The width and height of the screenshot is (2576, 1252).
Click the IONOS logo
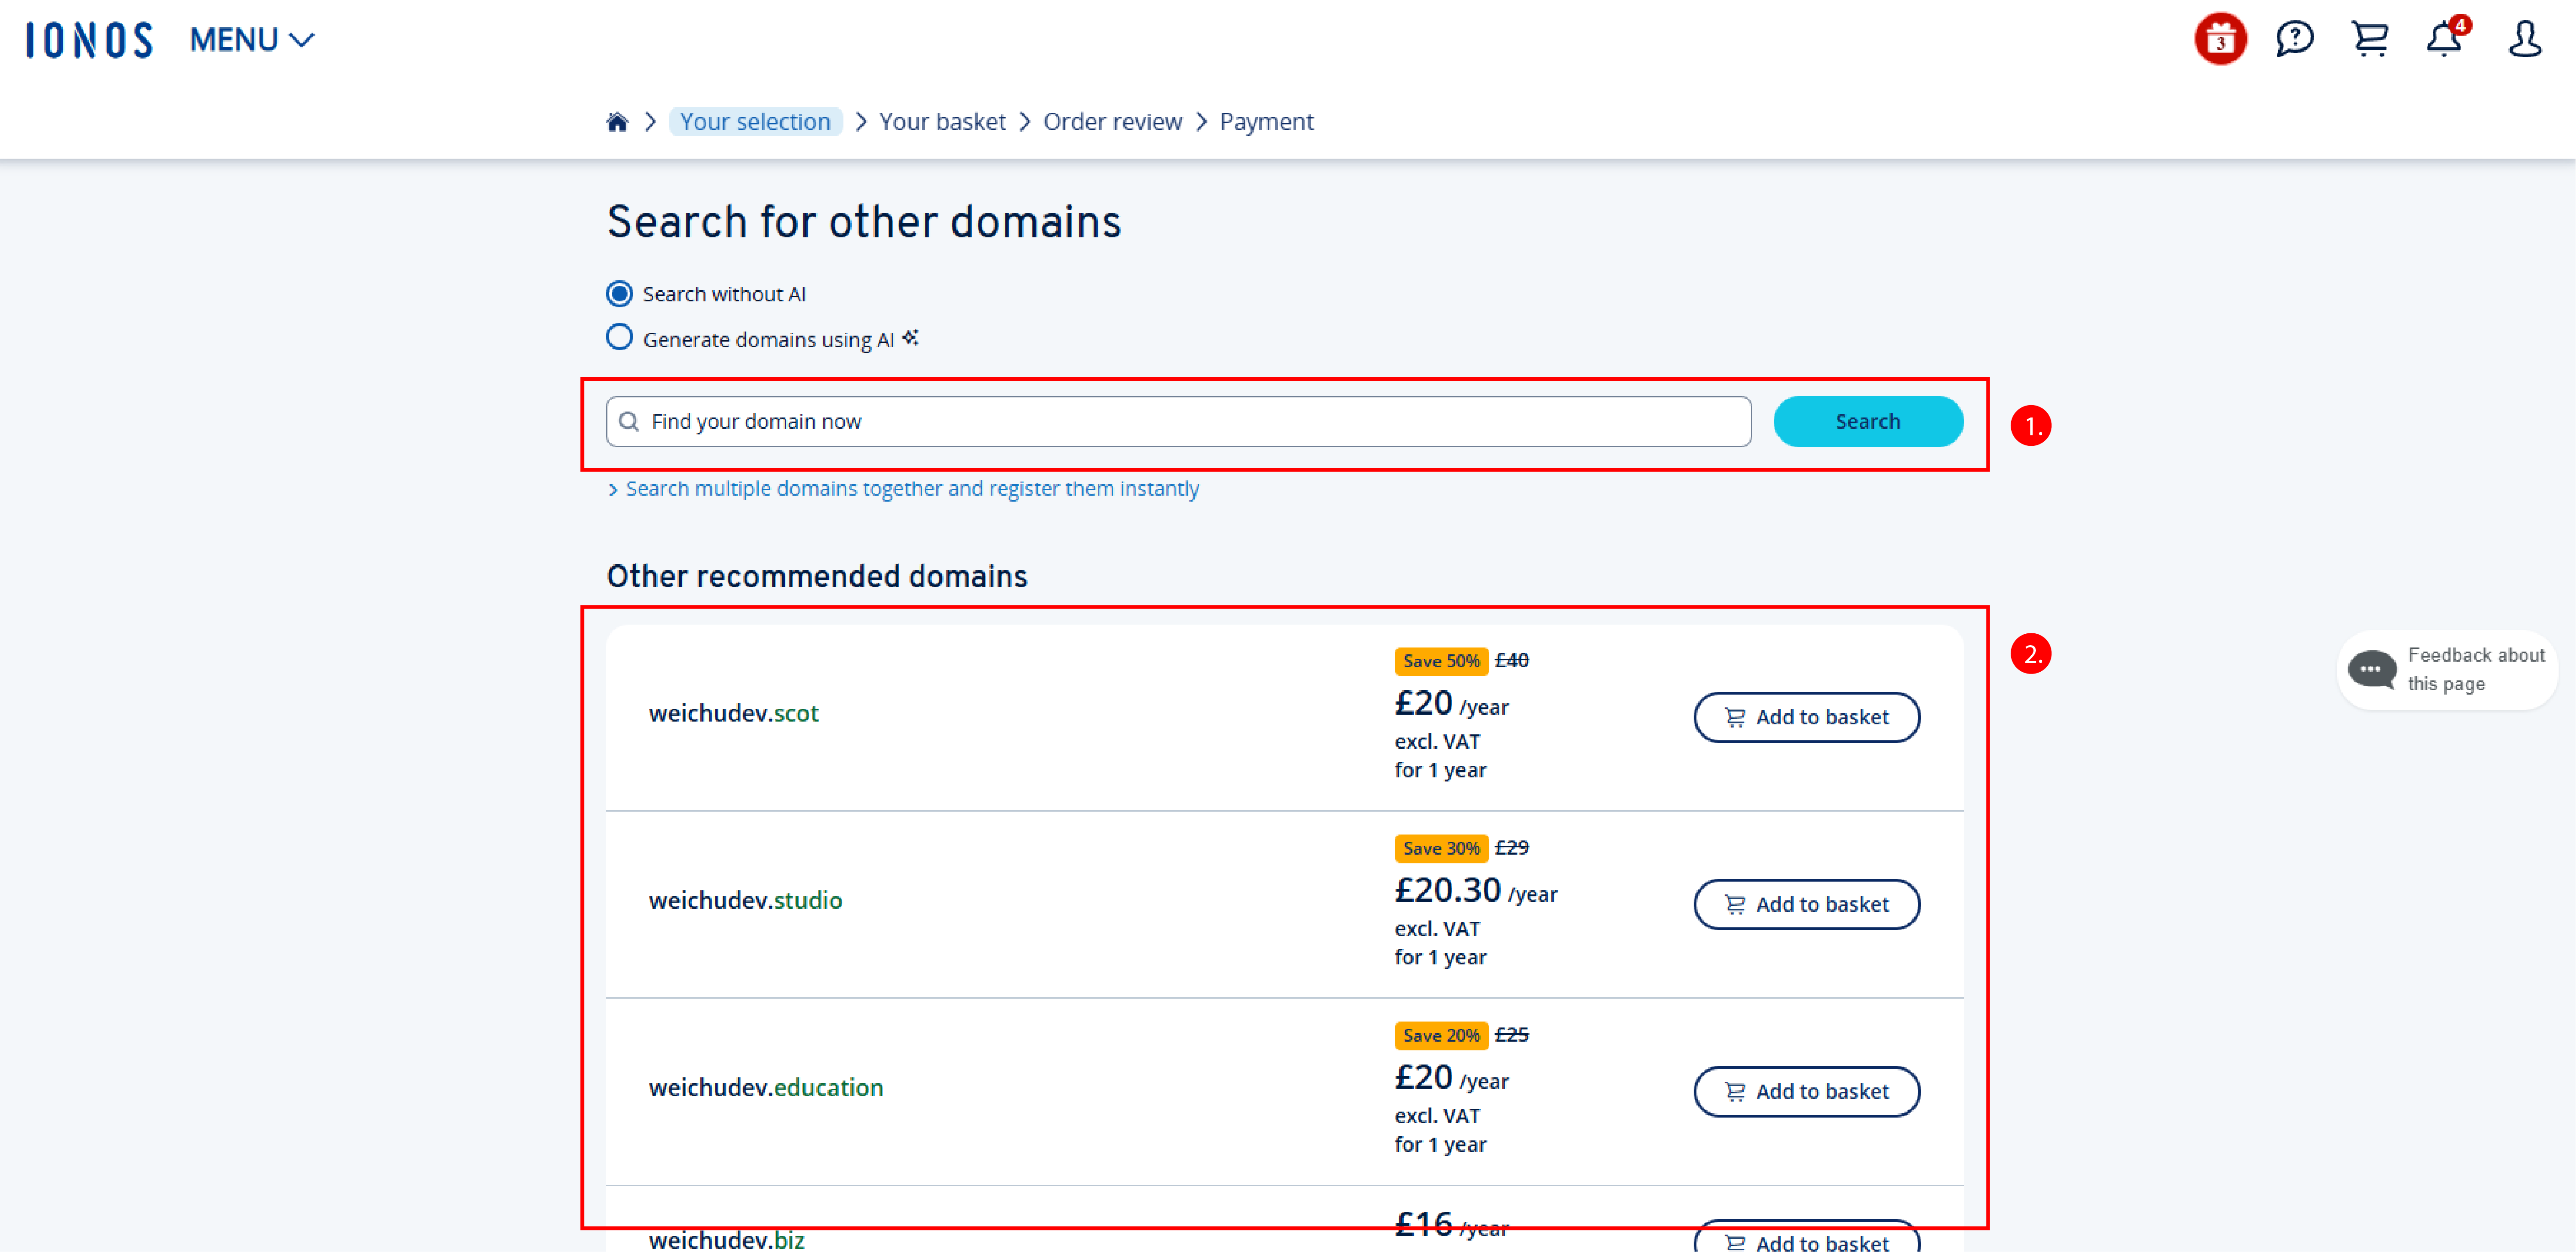[89, 40]
